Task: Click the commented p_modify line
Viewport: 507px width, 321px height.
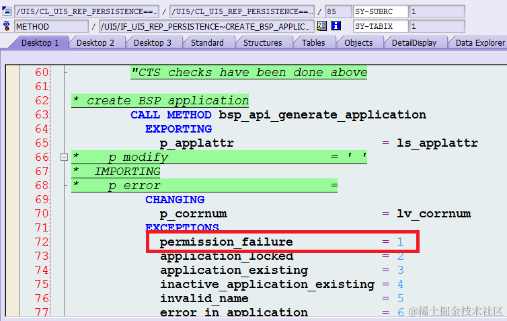Action: pos(219,157)
